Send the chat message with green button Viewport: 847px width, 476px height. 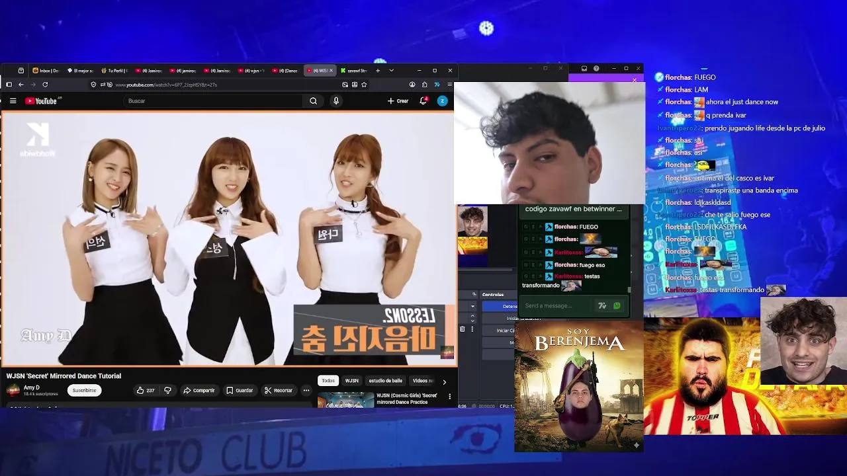click(617, 306)
